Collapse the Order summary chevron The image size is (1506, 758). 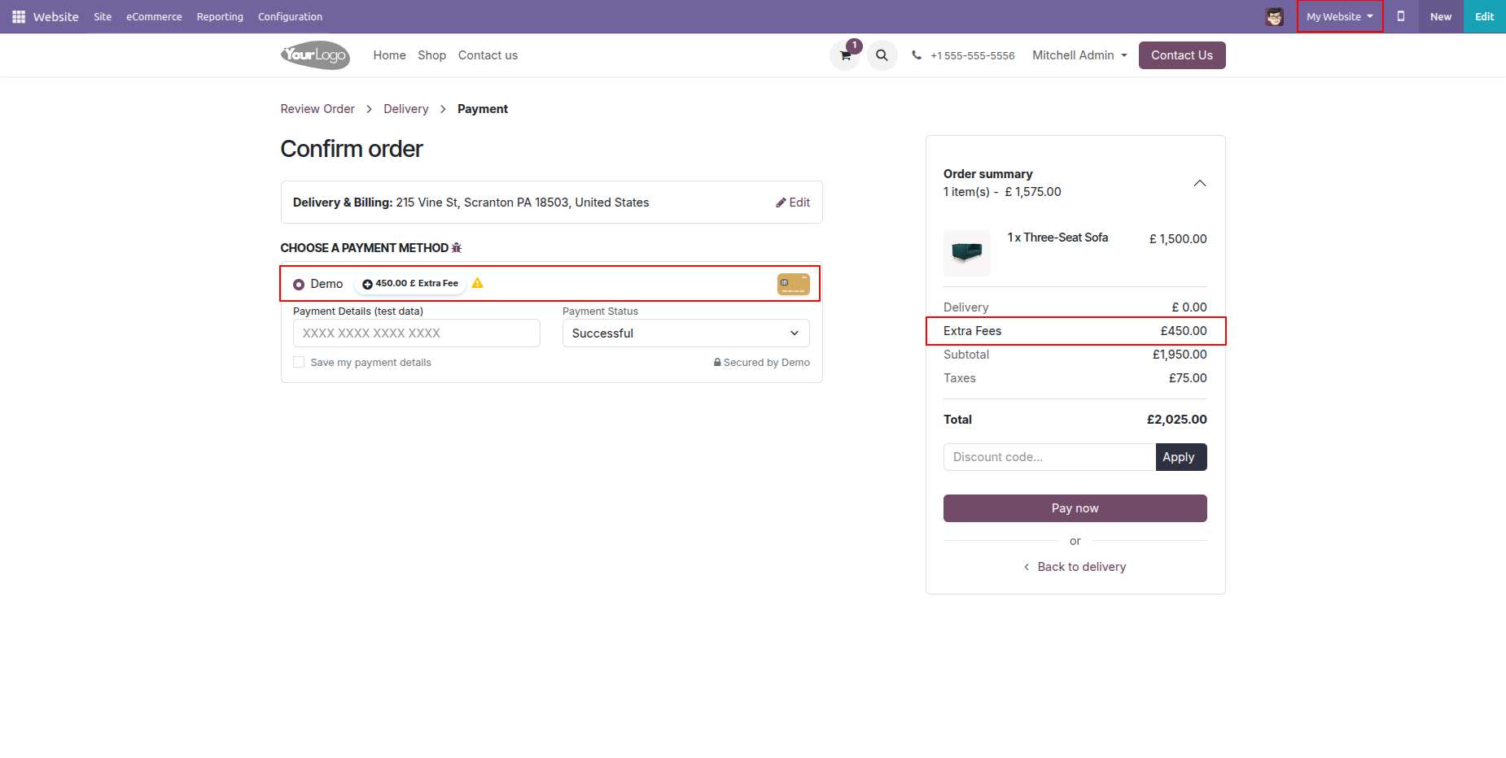click(x=1199, y=183)
